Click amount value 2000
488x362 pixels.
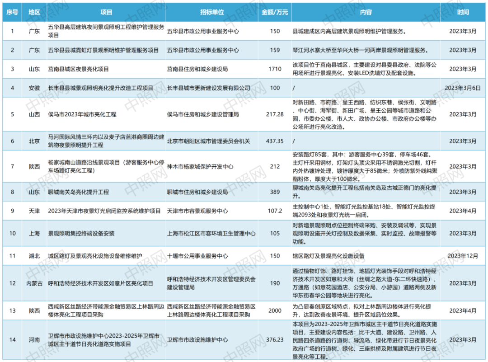(275, 310)
